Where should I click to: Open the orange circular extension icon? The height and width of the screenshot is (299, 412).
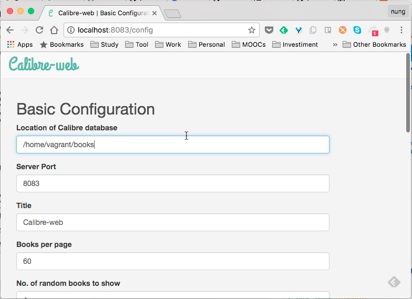point(343,30)
